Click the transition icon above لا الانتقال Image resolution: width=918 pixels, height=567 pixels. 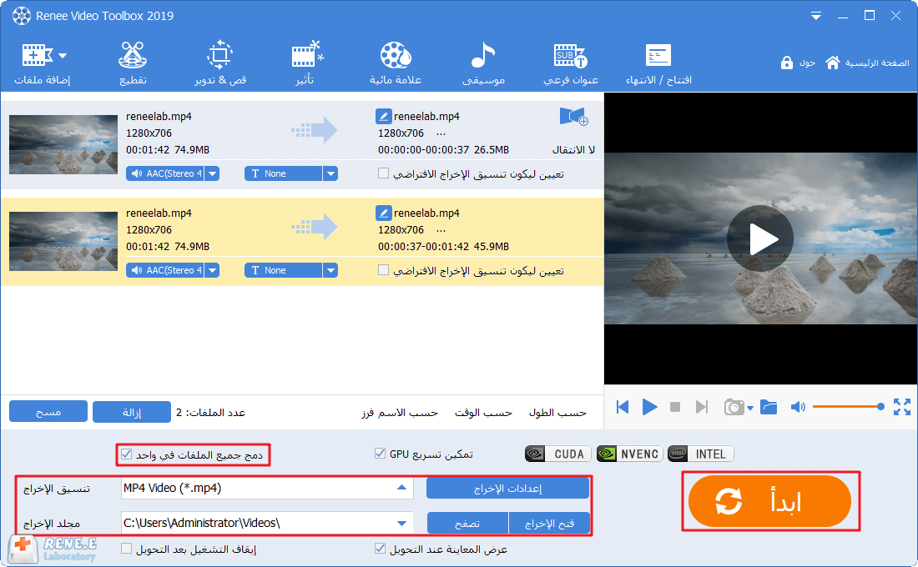[573, 117]
